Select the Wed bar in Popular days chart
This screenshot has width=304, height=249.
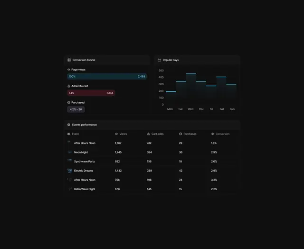[x=191, y=89]
